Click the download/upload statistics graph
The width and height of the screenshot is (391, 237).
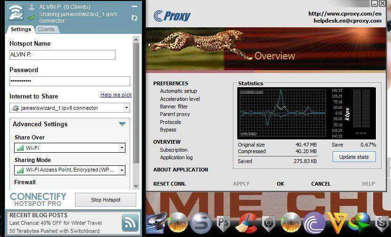283,113
